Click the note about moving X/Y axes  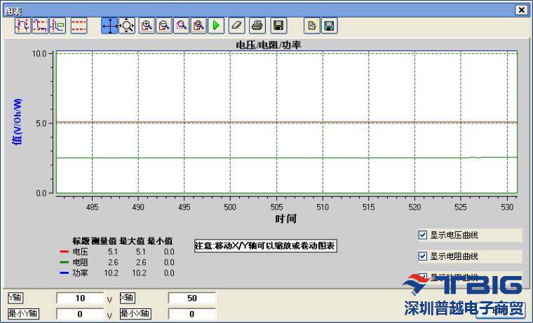(266, 245)
